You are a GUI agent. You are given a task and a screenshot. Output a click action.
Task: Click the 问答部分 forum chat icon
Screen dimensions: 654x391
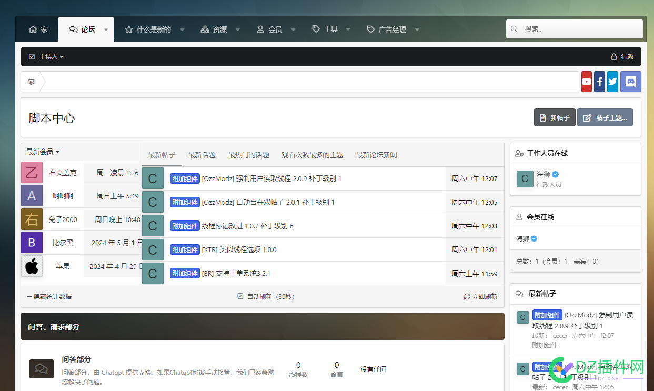pos(42,369)
